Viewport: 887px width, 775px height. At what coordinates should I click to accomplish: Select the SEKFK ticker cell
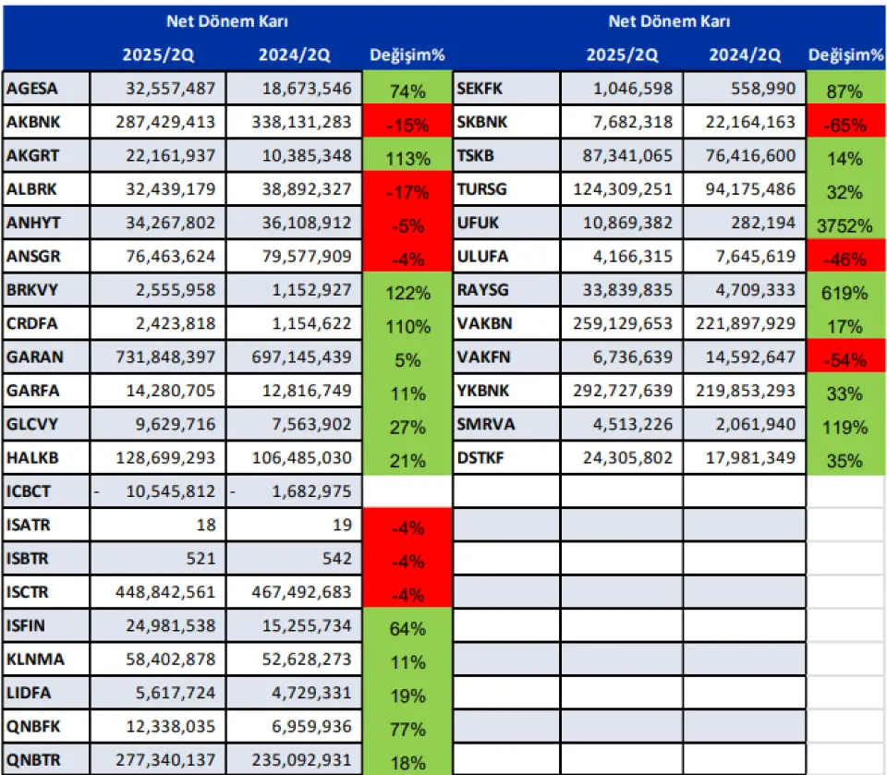507,89
